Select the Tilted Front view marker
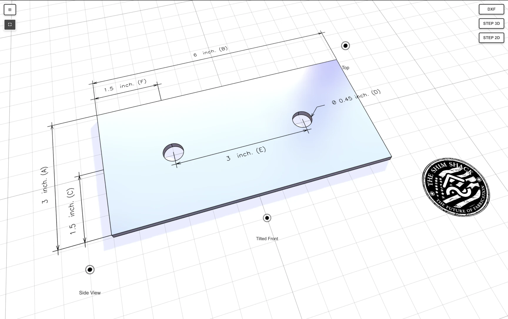Screen dimensions: 508x319 267,218
